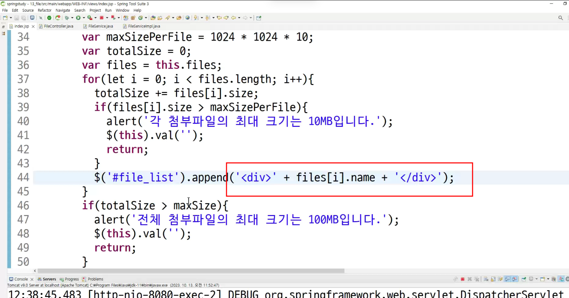Click the Last Edit Location icon
Image resolution: width=569 pixels, height=298 pixels.
[219, 18]
